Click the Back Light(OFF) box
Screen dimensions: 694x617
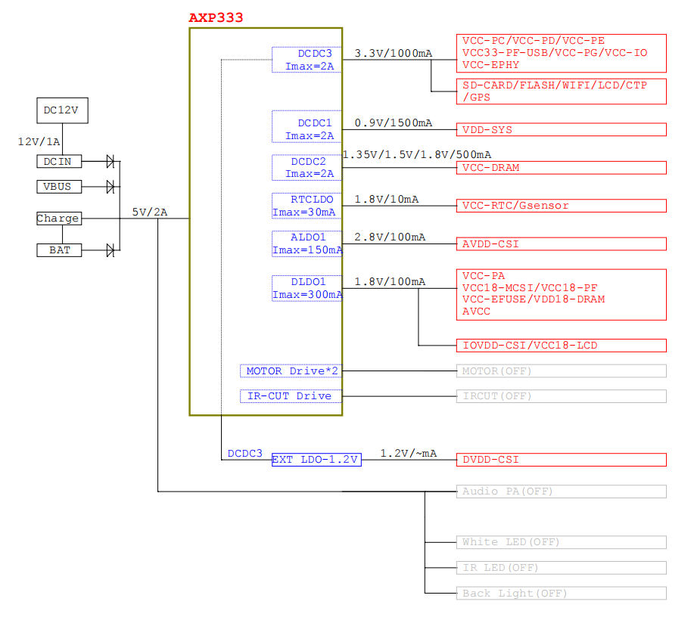click(561, 594)
